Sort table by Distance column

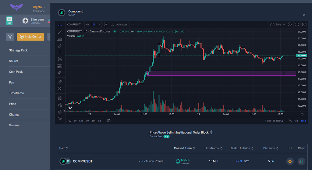pyautogui.click(x=271, y=148)
